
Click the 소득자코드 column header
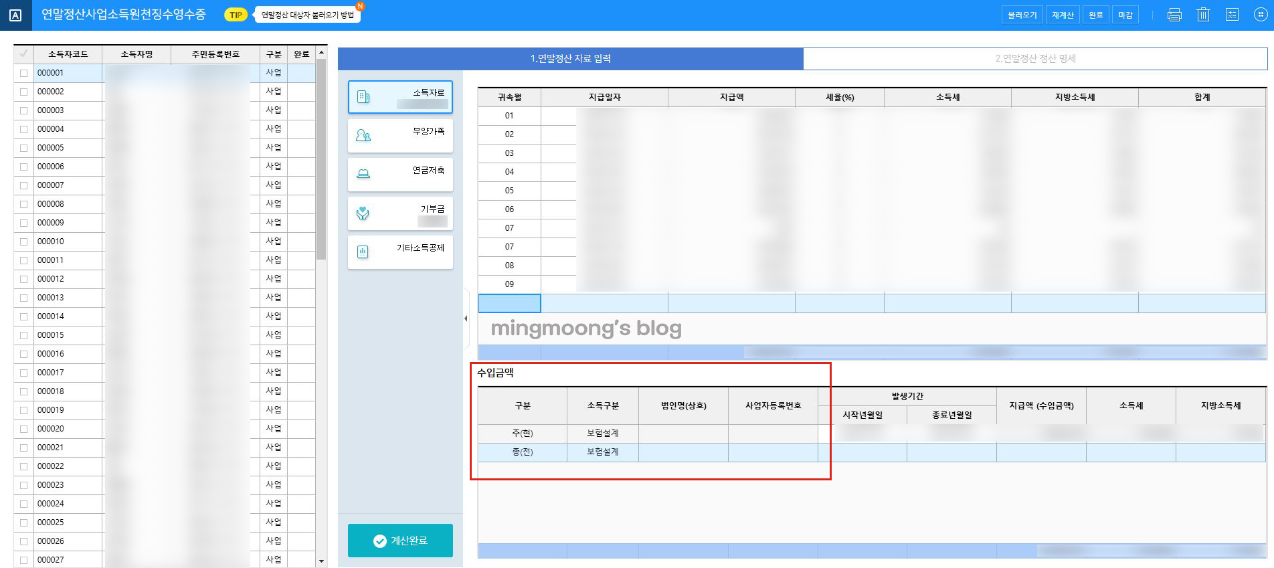(x=68, y=54)
